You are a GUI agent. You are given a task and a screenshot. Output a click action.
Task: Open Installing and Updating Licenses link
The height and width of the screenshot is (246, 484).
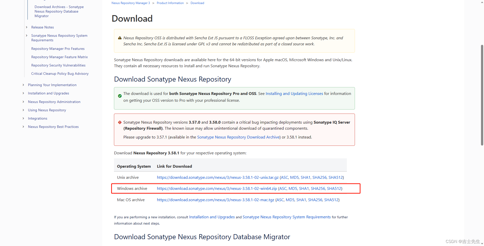[294, 93]
